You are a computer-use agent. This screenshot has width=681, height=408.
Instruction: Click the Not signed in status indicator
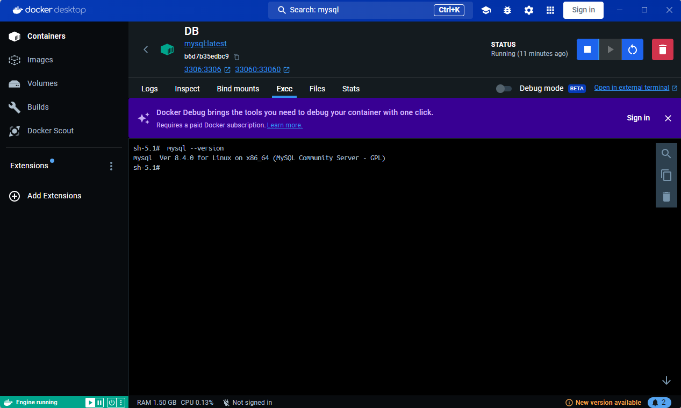[x=247, y=403]
